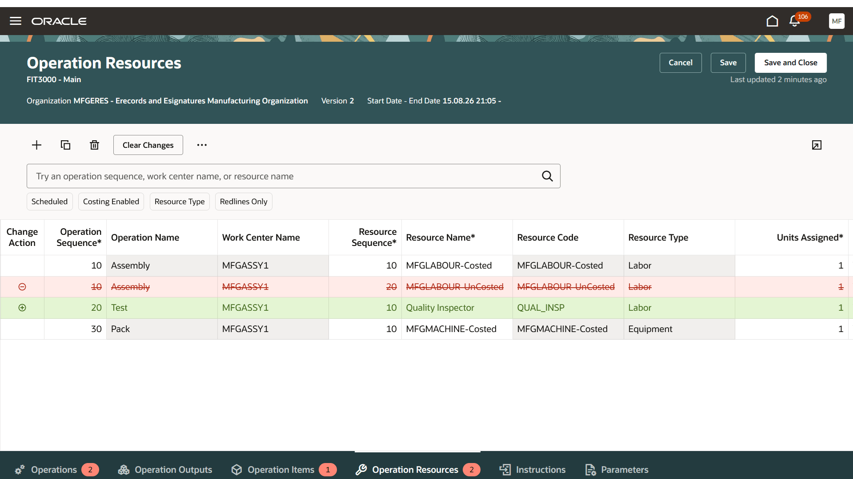Go to the Oracle home icon
This screenshot has height=479, width=853.
tap(772, 21)
